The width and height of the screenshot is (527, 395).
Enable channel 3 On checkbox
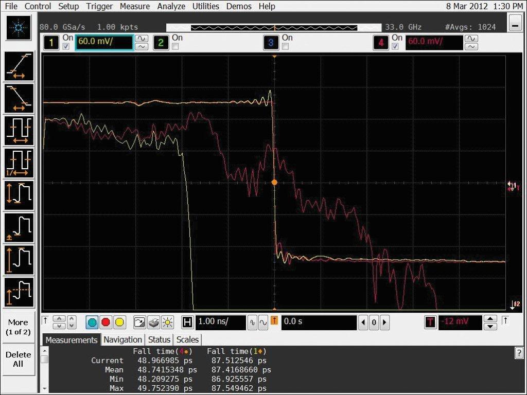pos(285,46)
